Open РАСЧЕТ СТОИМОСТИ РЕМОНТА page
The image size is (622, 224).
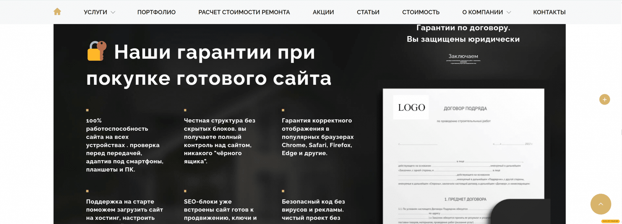coord(244,12)
